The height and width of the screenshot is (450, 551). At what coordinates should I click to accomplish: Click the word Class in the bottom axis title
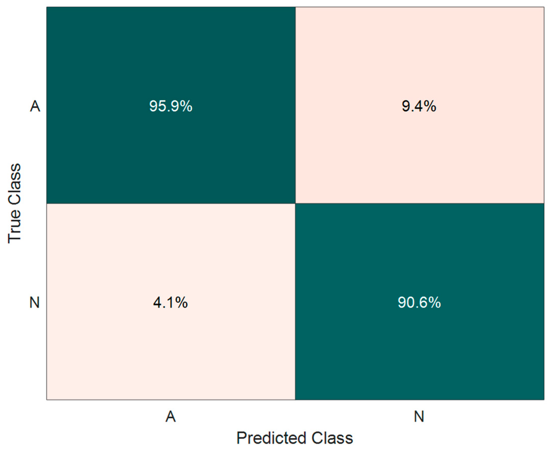(332, 438)
